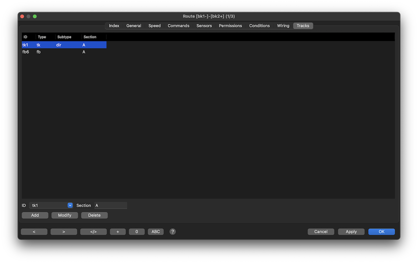Go to the Commands tab

[x=178, y=26]
